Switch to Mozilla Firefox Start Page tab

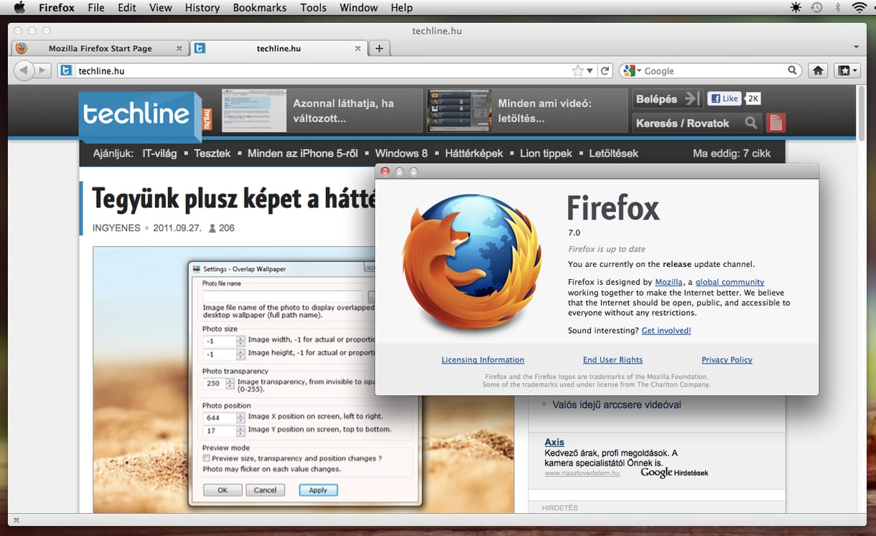pyautogui.click(x=100, y=49)
